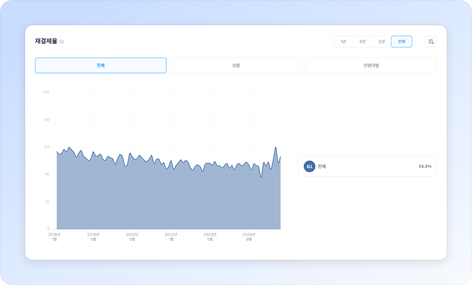Select the 2020년 9월 axis label
This screenshot has height=285, width=472.
tap(132, 237)
